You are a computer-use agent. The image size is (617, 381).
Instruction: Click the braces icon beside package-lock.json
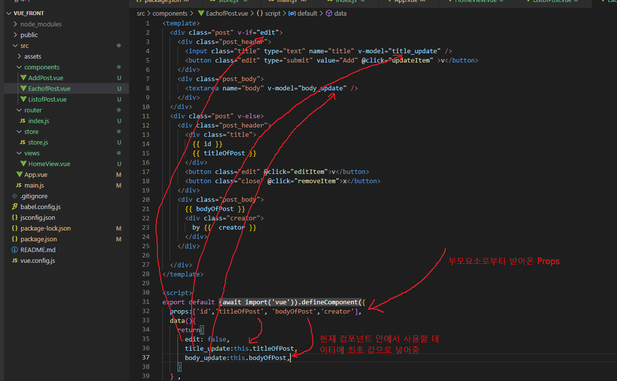15,228
